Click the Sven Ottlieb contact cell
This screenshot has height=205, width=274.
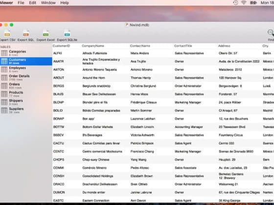pos(139,184)
